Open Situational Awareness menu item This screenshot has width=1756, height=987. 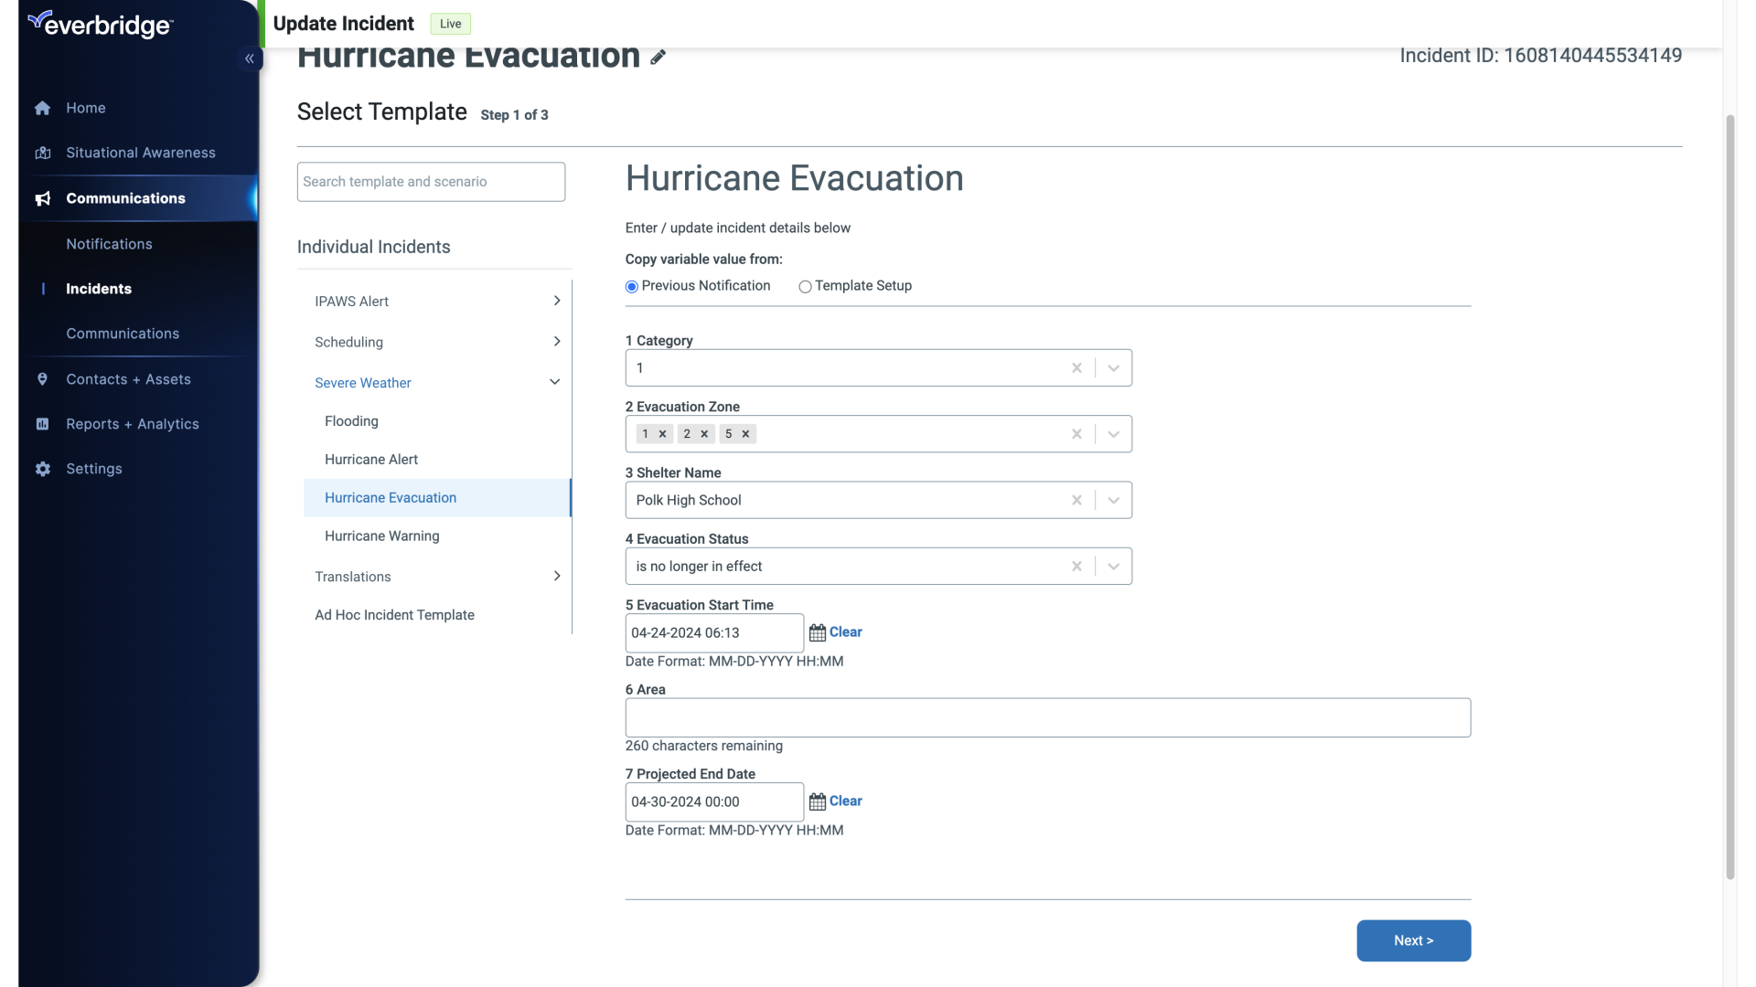[141, 153]
